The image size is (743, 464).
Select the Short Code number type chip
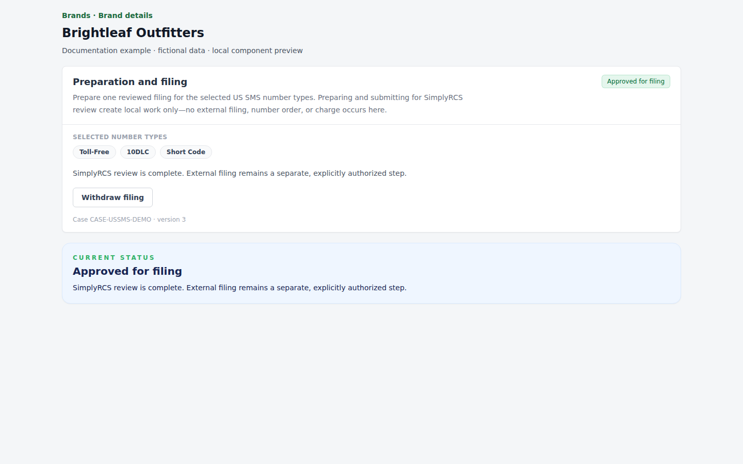(186, 152)
